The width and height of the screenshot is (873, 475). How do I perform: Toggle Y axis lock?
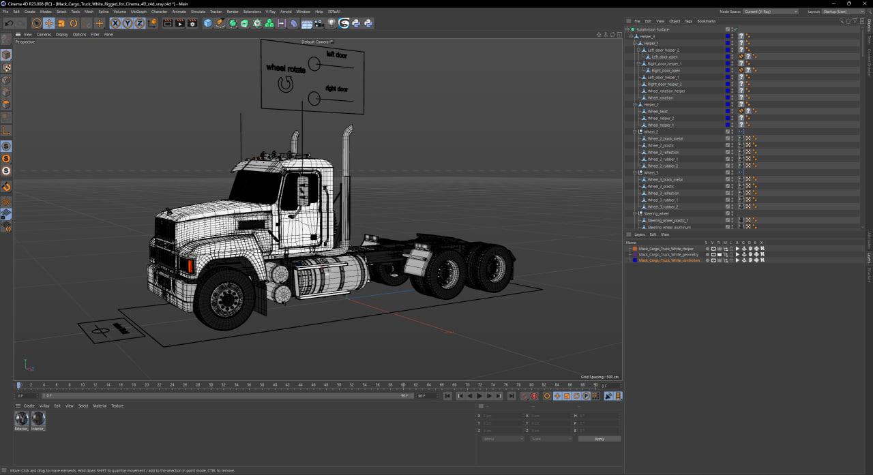click(128, 23)
